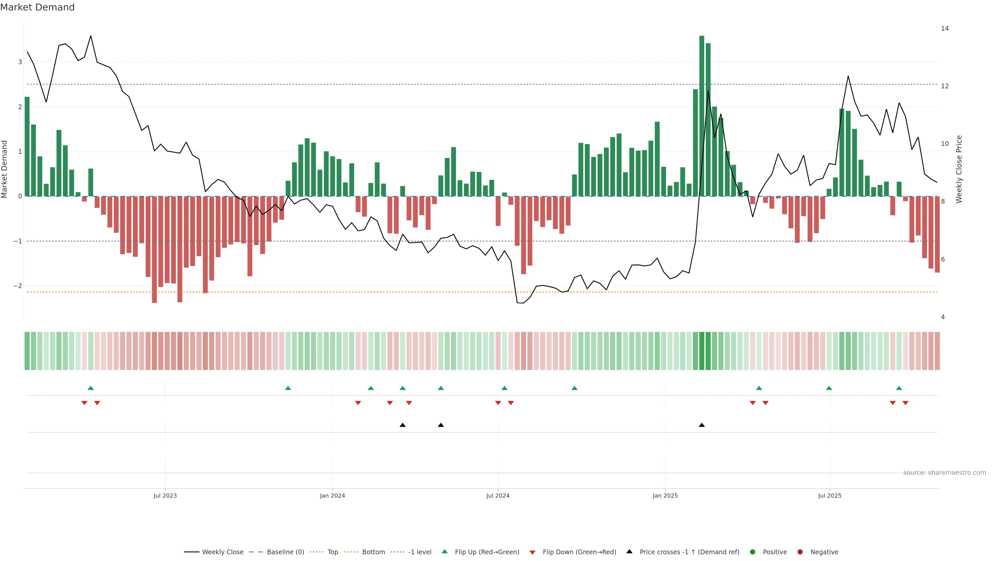This screenshot has height=561, width=999.
Task: Toggle the Top dotted-line legend entry
Action: [332, 552]
